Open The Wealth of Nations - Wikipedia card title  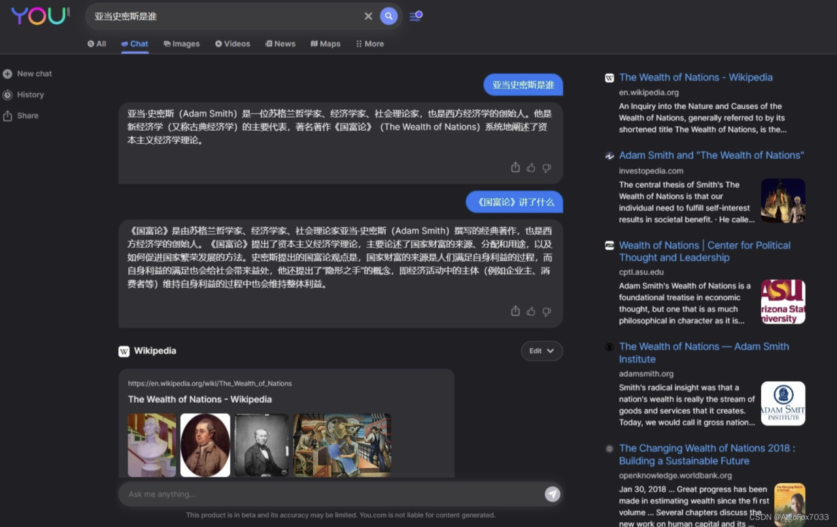pyautogui.click(x=200, y=399)
